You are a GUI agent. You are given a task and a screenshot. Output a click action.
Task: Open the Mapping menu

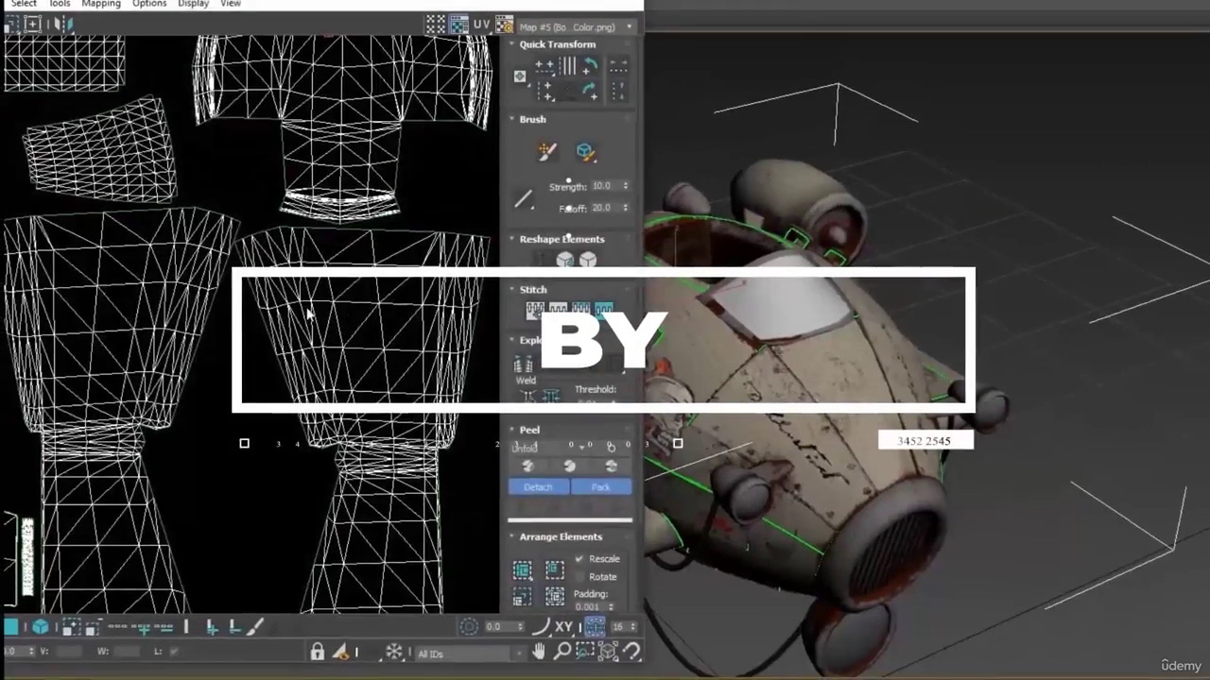101,4
